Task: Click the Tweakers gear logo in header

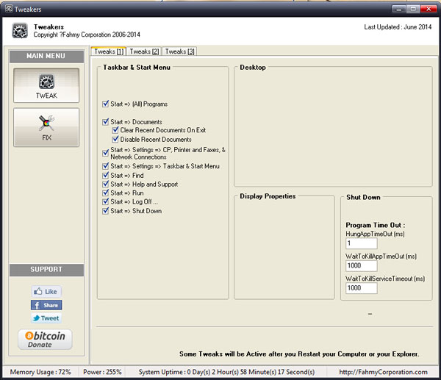Action: click(19, 31)
